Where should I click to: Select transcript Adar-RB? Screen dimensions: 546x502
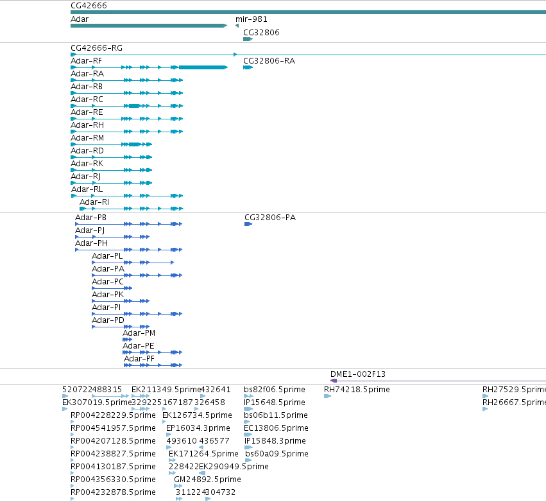(x=87, y=87)
